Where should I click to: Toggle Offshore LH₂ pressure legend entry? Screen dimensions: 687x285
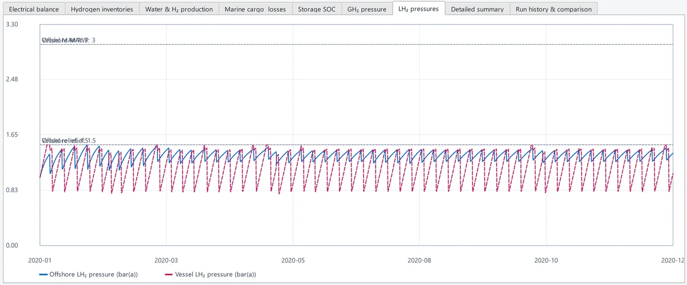tap(88, 275)
